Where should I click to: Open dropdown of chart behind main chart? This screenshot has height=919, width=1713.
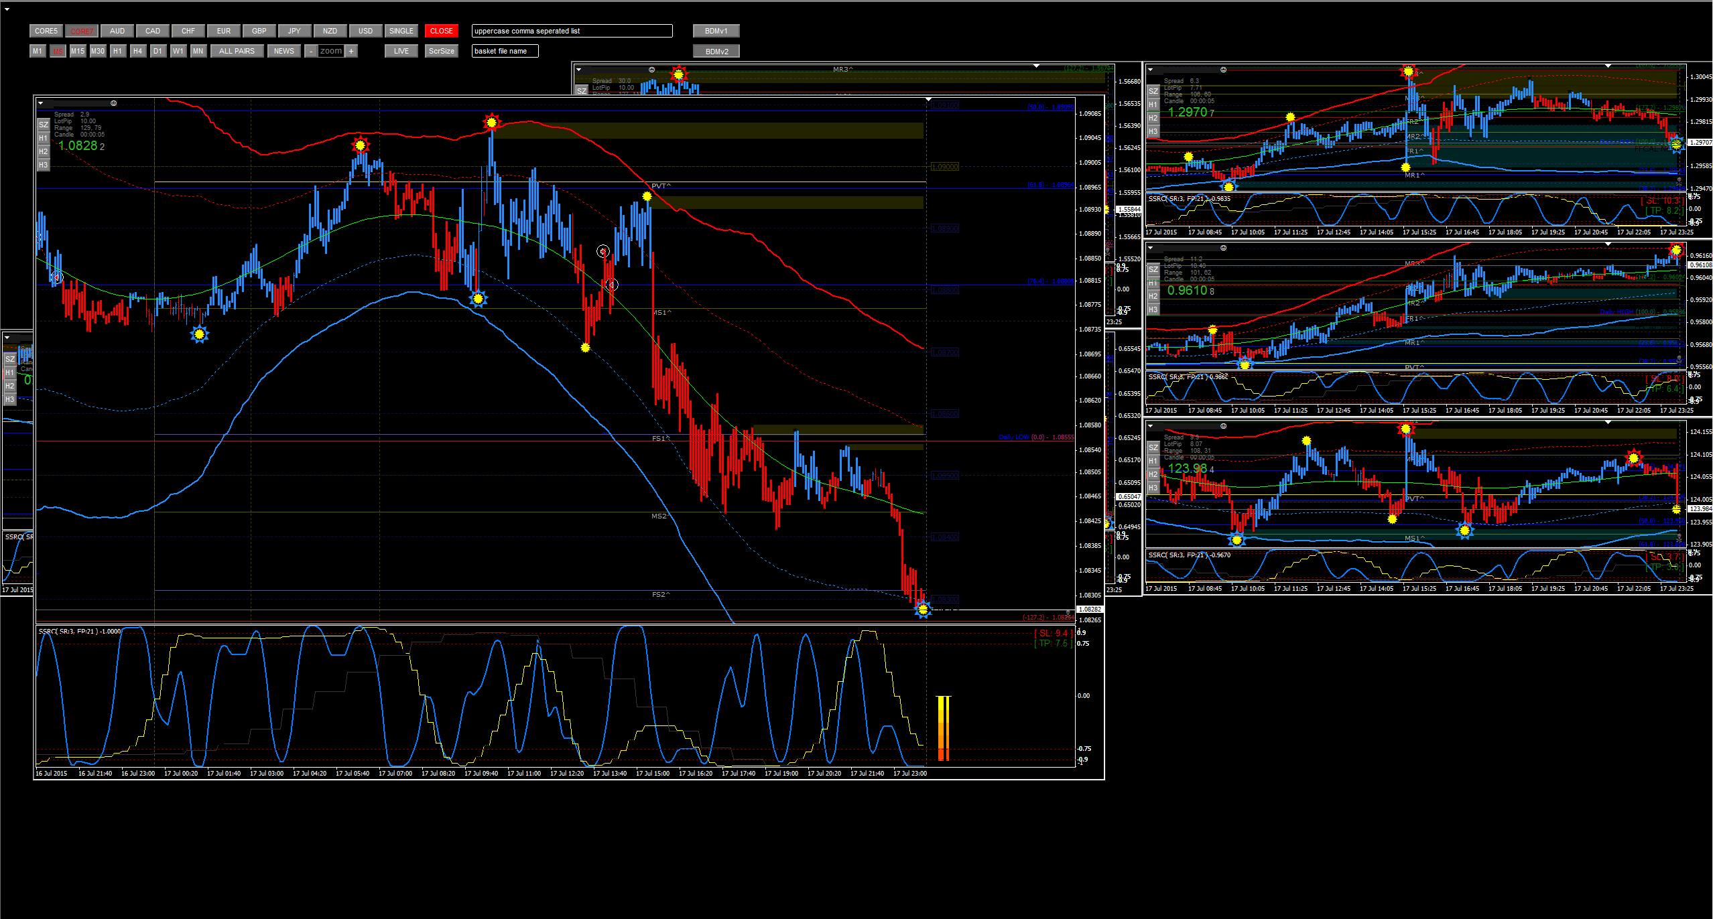point(579,70)
